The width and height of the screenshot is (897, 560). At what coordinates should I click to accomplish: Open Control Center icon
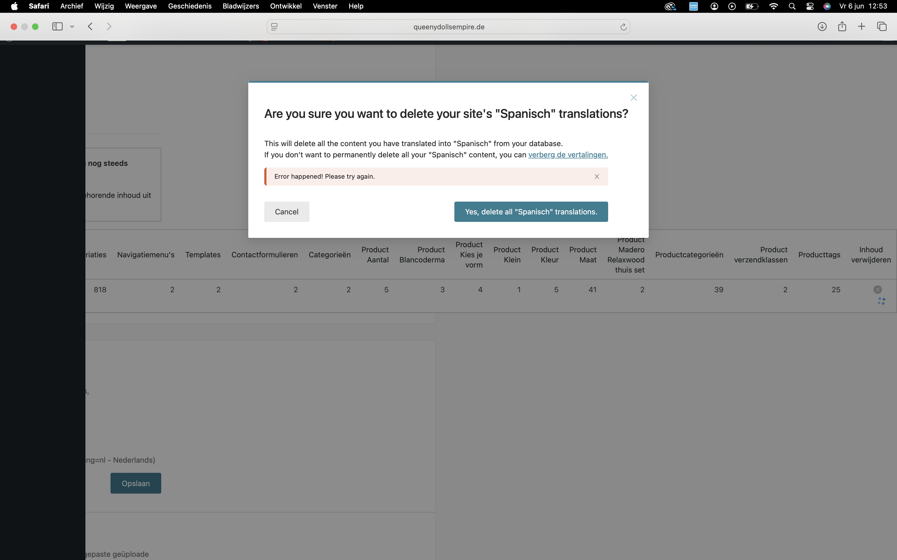[x=810, y=6]
